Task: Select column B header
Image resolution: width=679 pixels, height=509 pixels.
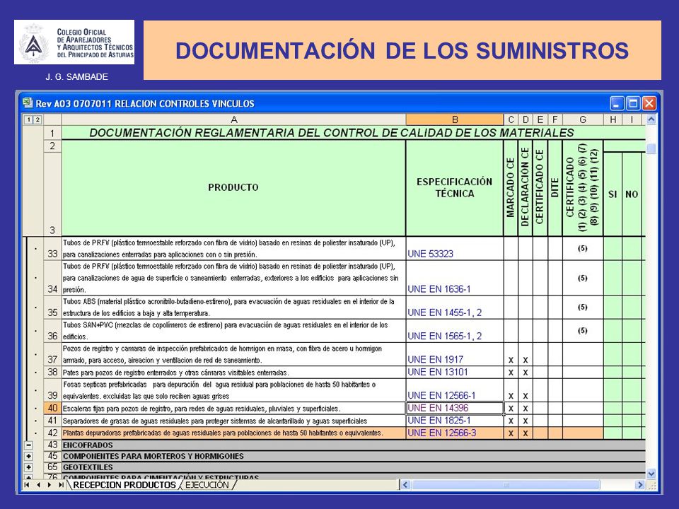Action: tap(455, 119)
